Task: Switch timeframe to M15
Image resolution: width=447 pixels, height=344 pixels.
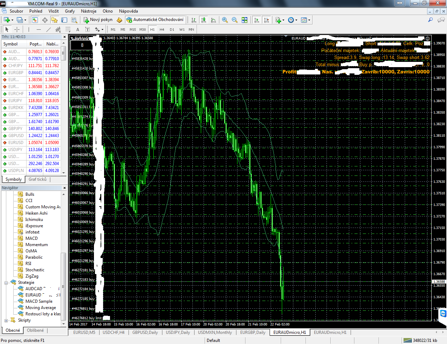Action: (133, 29)
